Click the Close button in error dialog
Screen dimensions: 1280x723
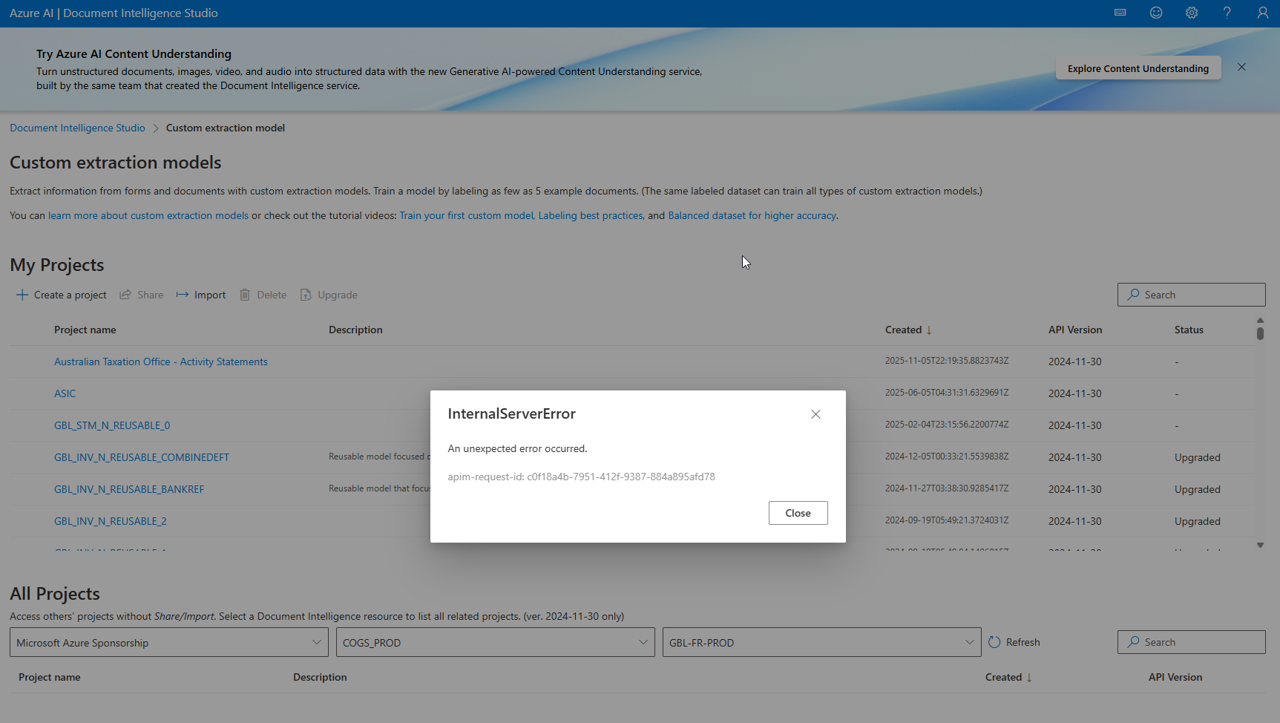point(798,513)
